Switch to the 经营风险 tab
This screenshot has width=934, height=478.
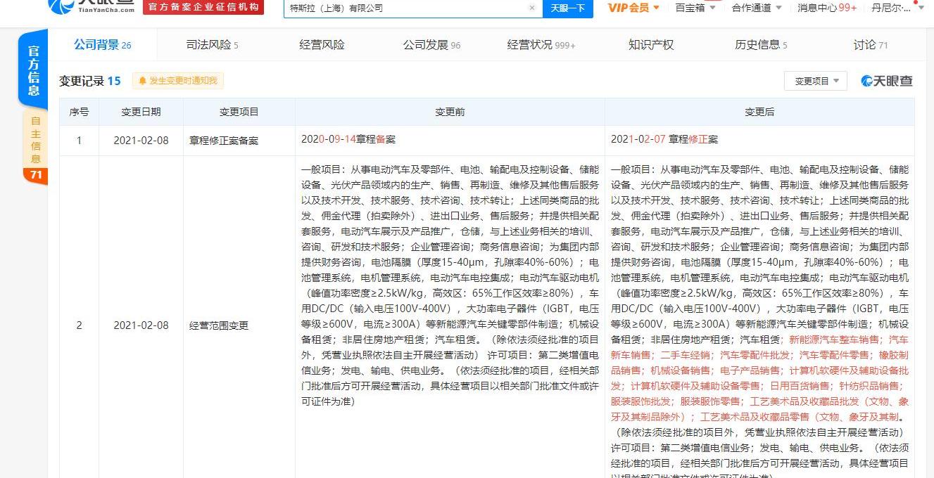click(x=322, y=45)
